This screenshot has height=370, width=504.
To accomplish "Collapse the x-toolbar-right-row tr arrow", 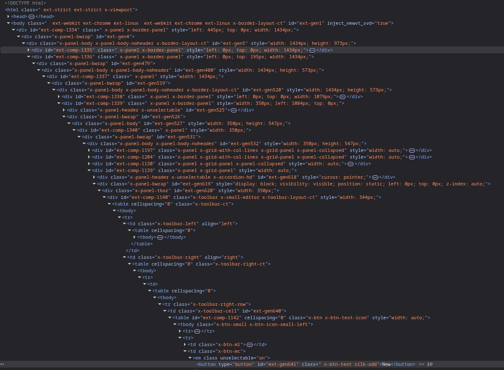I will click(x=160, y=304).
